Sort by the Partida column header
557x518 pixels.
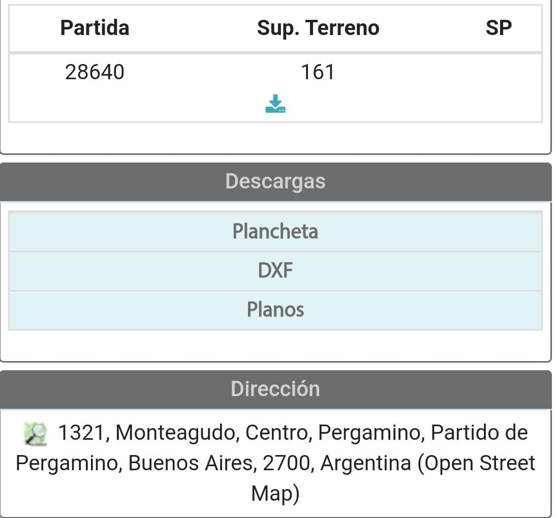tap(95, 28)
